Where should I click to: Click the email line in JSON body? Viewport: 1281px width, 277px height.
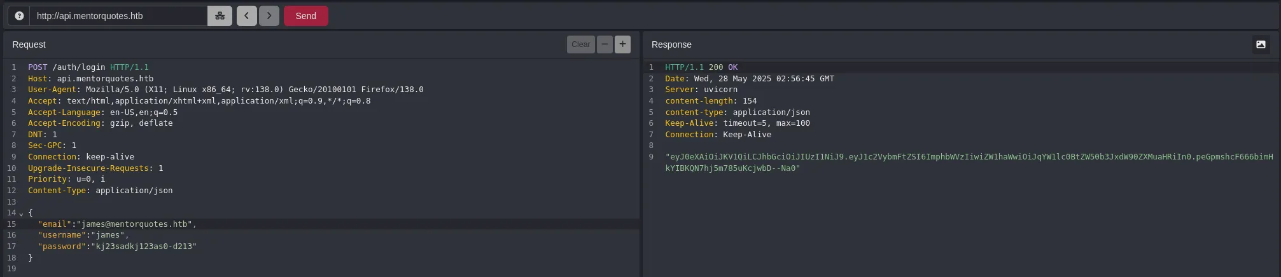pyautogui.click(x=117, y=224)
